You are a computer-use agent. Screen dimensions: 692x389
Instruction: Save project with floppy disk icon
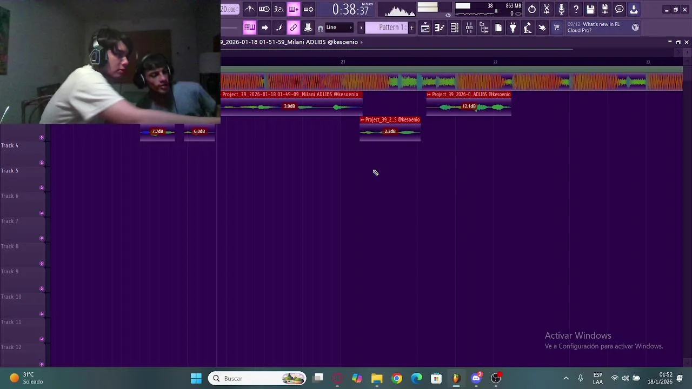click(590, 9)
